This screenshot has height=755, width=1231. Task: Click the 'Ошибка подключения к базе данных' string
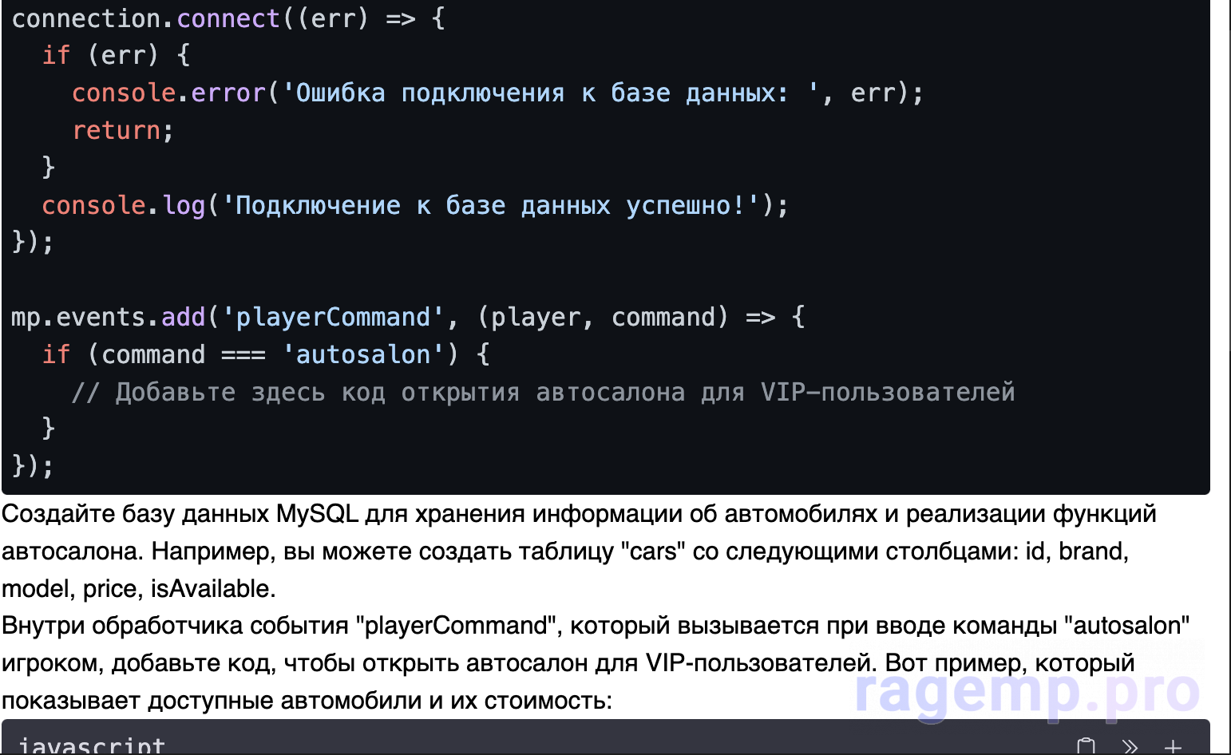coord(543,93)
